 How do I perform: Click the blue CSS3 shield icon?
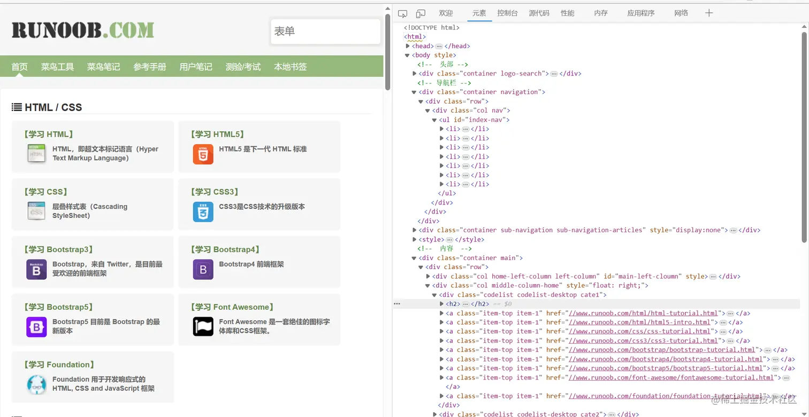coord(203,211)
